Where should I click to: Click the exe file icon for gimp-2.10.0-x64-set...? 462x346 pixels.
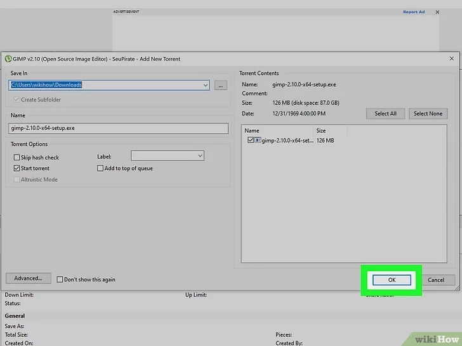[x=258, y=140]
